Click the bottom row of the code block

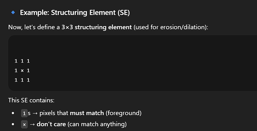[22, 80]
